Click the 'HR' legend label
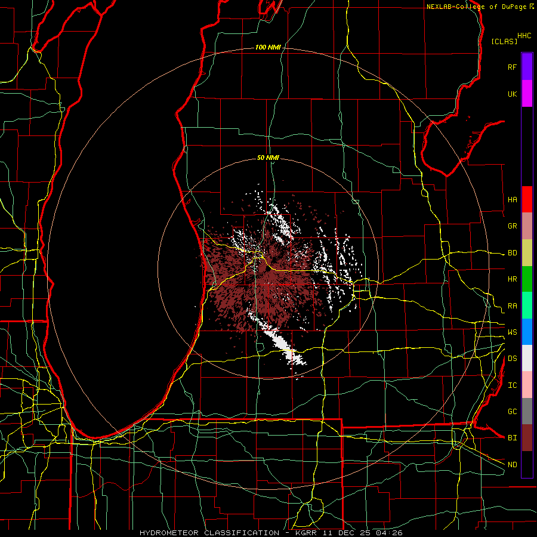This screenshot has height=537, width=537. coord(512,279)
